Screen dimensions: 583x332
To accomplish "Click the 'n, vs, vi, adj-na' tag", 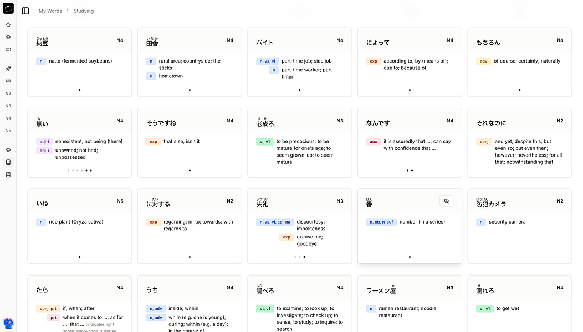I will coord(275,222).
